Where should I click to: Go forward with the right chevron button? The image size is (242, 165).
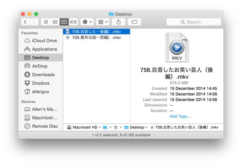point(34,22)
